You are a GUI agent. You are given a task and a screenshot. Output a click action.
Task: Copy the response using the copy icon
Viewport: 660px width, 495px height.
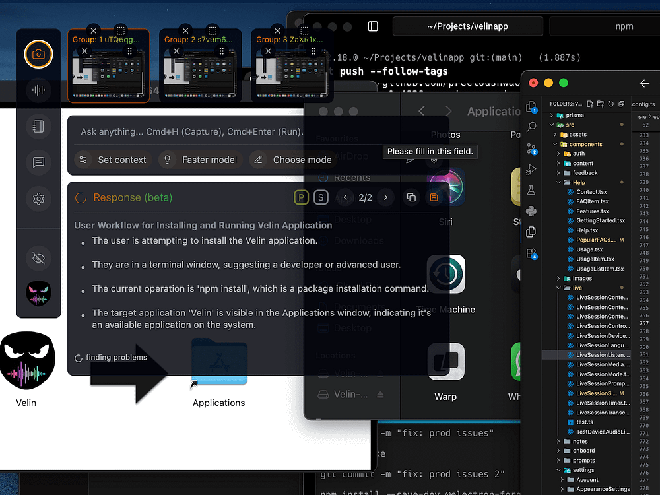coord(412,197)
